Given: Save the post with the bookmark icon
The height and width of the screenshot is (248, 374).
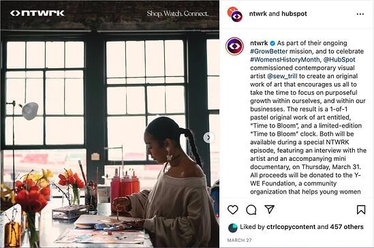Looking at the screenshot, I should click(x=361, y=210).
